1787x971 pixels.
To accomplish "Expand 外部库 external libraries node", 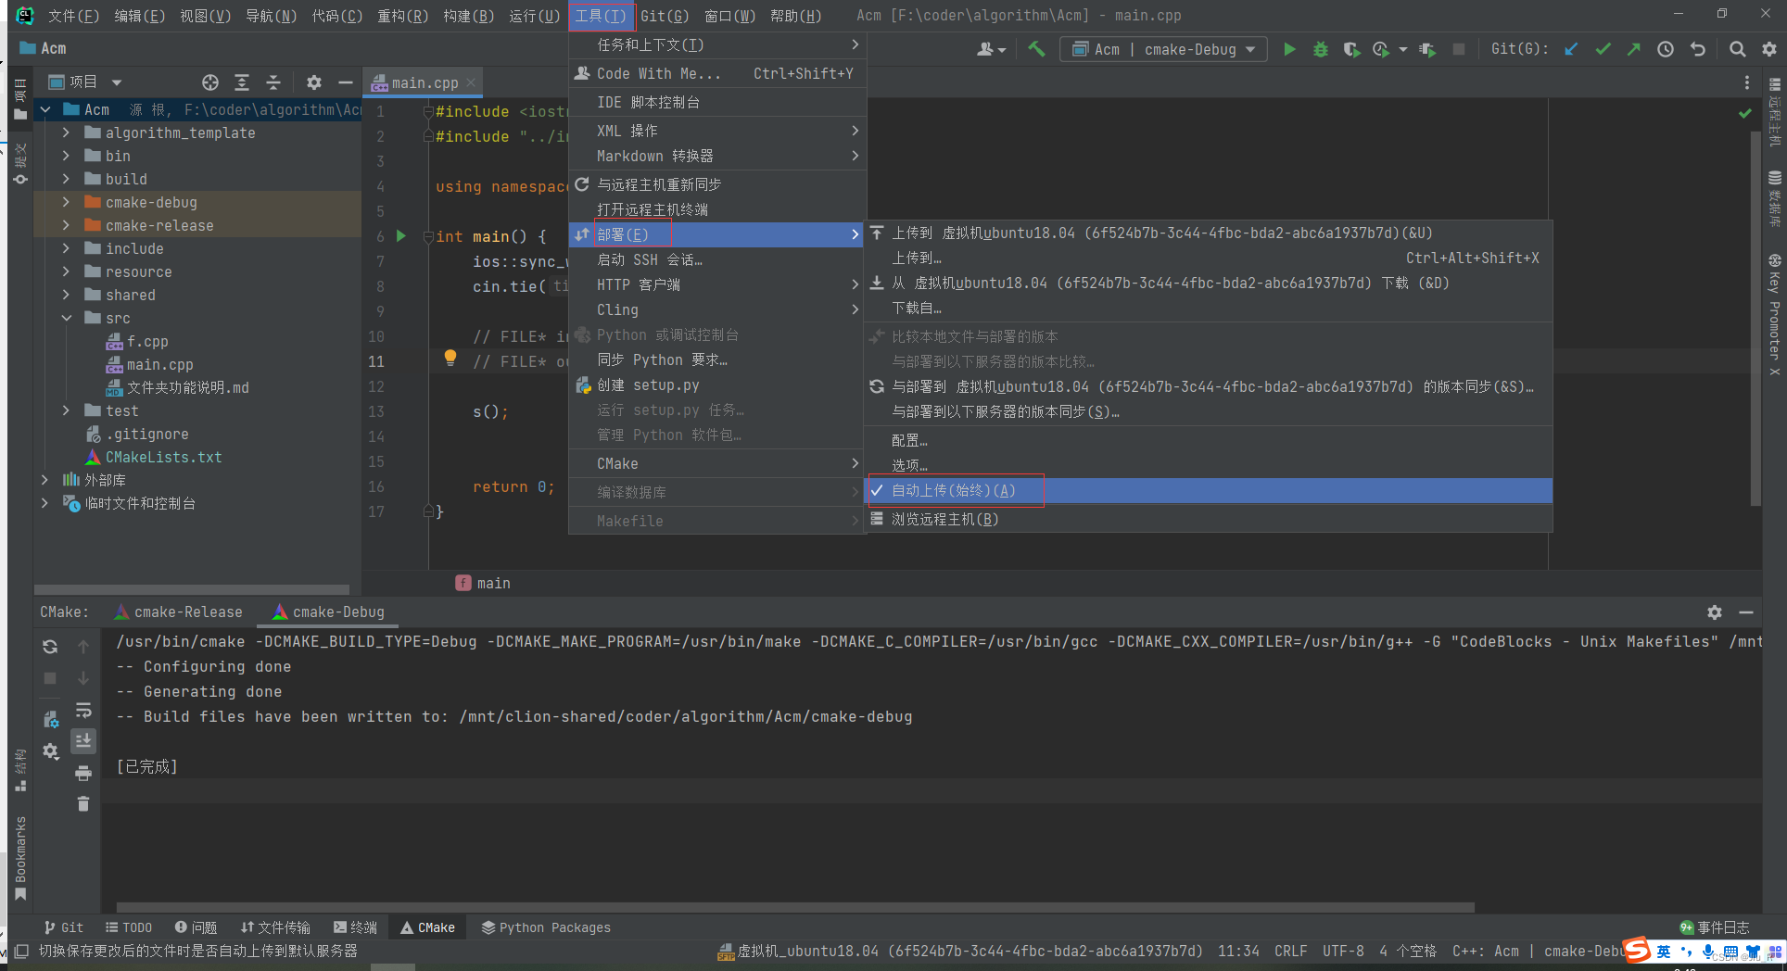I will [44, 480].
